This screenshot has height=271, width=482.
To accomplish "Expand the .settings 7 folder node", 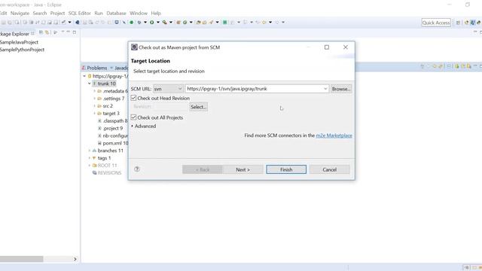I will tap(94, 99).
